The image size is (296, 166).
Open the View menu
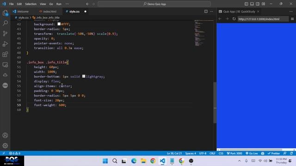(x=43, y=4)
